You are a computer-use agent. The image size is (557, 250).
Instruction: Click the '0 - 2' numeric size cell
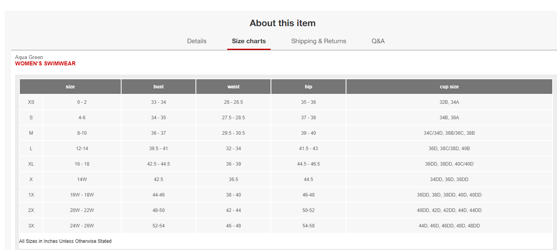pyautogui.click(x=82, y=102)
